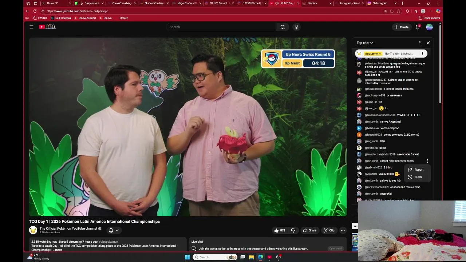This screenshot has height=262, width=466.
Task: Click the Windows taskbar search box
Action: 215,257
